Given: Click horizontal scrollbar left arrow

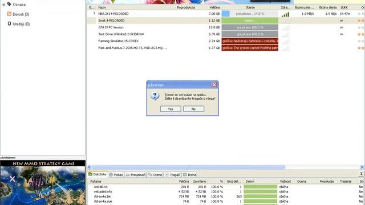Looking at the screenshot, I should pyautogui.click(x=89, y=167).
